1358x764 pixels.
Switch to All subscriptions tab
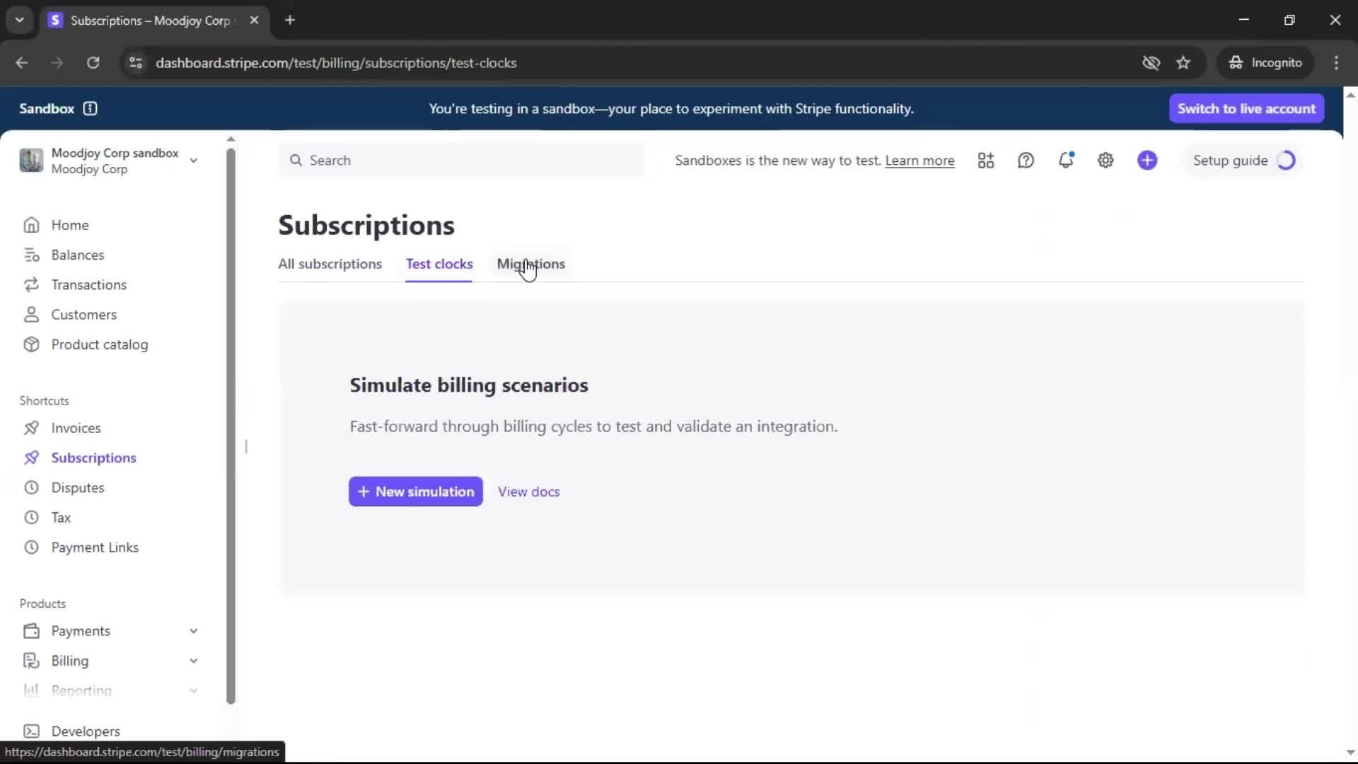pyautogui.click(x=330, y=264)
